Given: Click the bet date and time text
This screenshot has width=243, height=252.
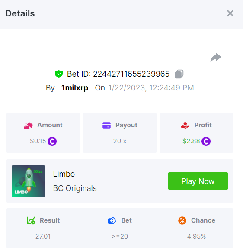Looking at the screenshot, I should tap(151, 88).
